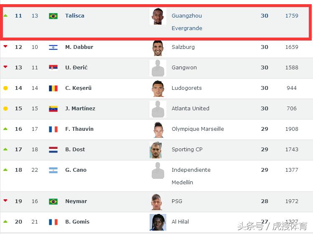Click B. Gomis's player photo

tap(158, 222)
